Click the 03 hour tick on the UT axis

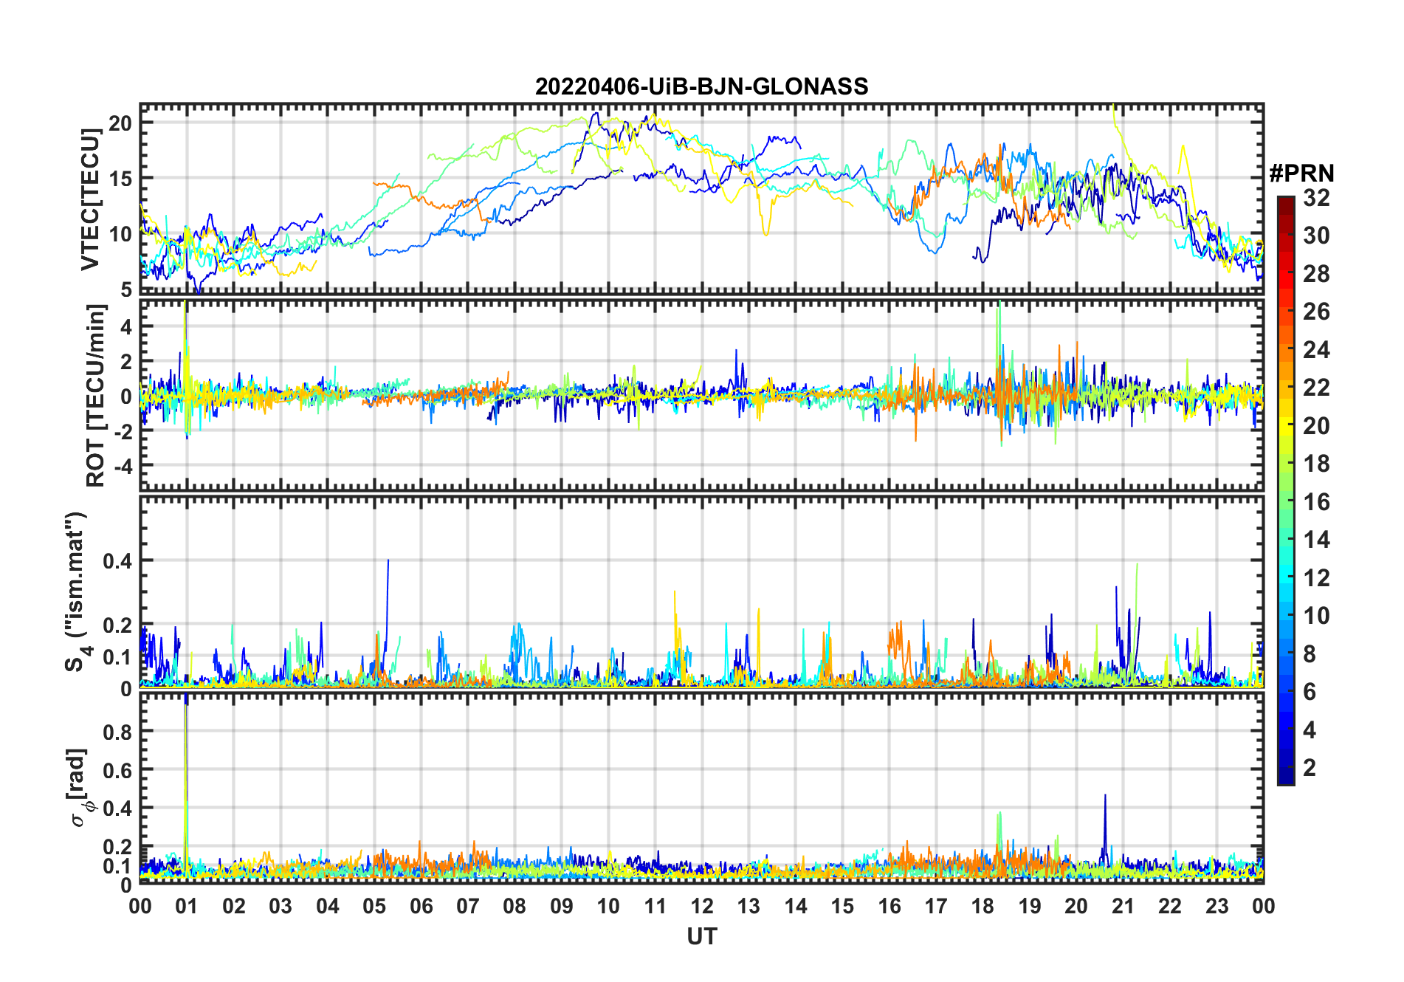[281, 906]
